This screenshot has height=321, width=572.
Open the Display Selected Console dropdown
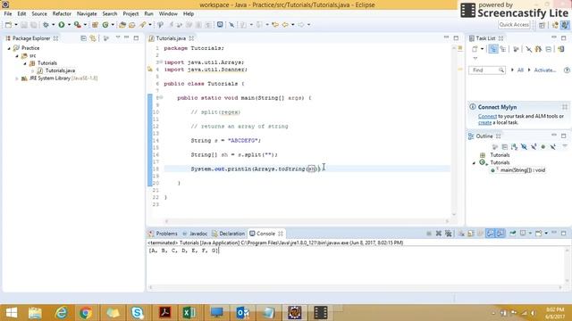coord(530,234)
